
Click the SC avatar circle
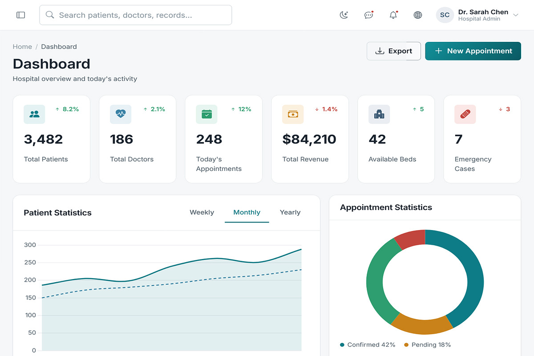[445, 15]
